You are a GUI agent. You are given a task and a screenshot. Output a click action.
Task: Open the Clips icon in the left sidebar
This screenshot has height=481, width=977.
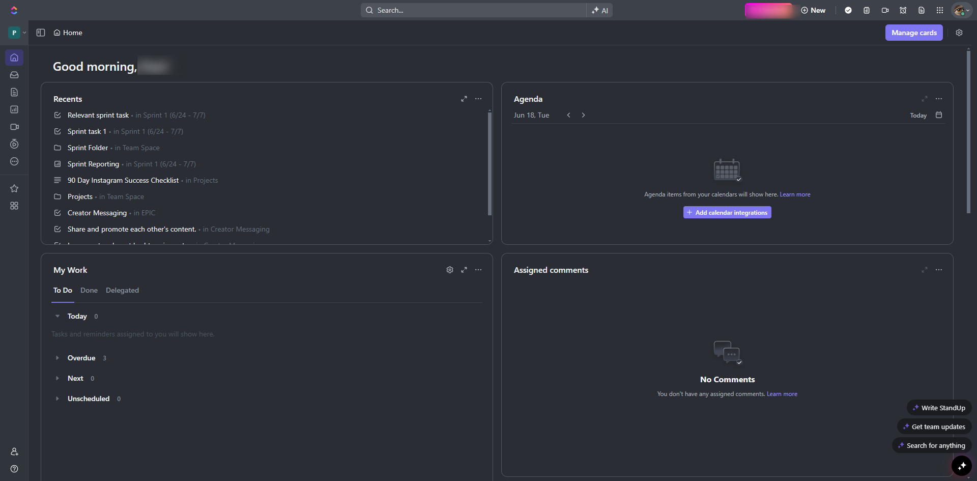tap(14, 127)
